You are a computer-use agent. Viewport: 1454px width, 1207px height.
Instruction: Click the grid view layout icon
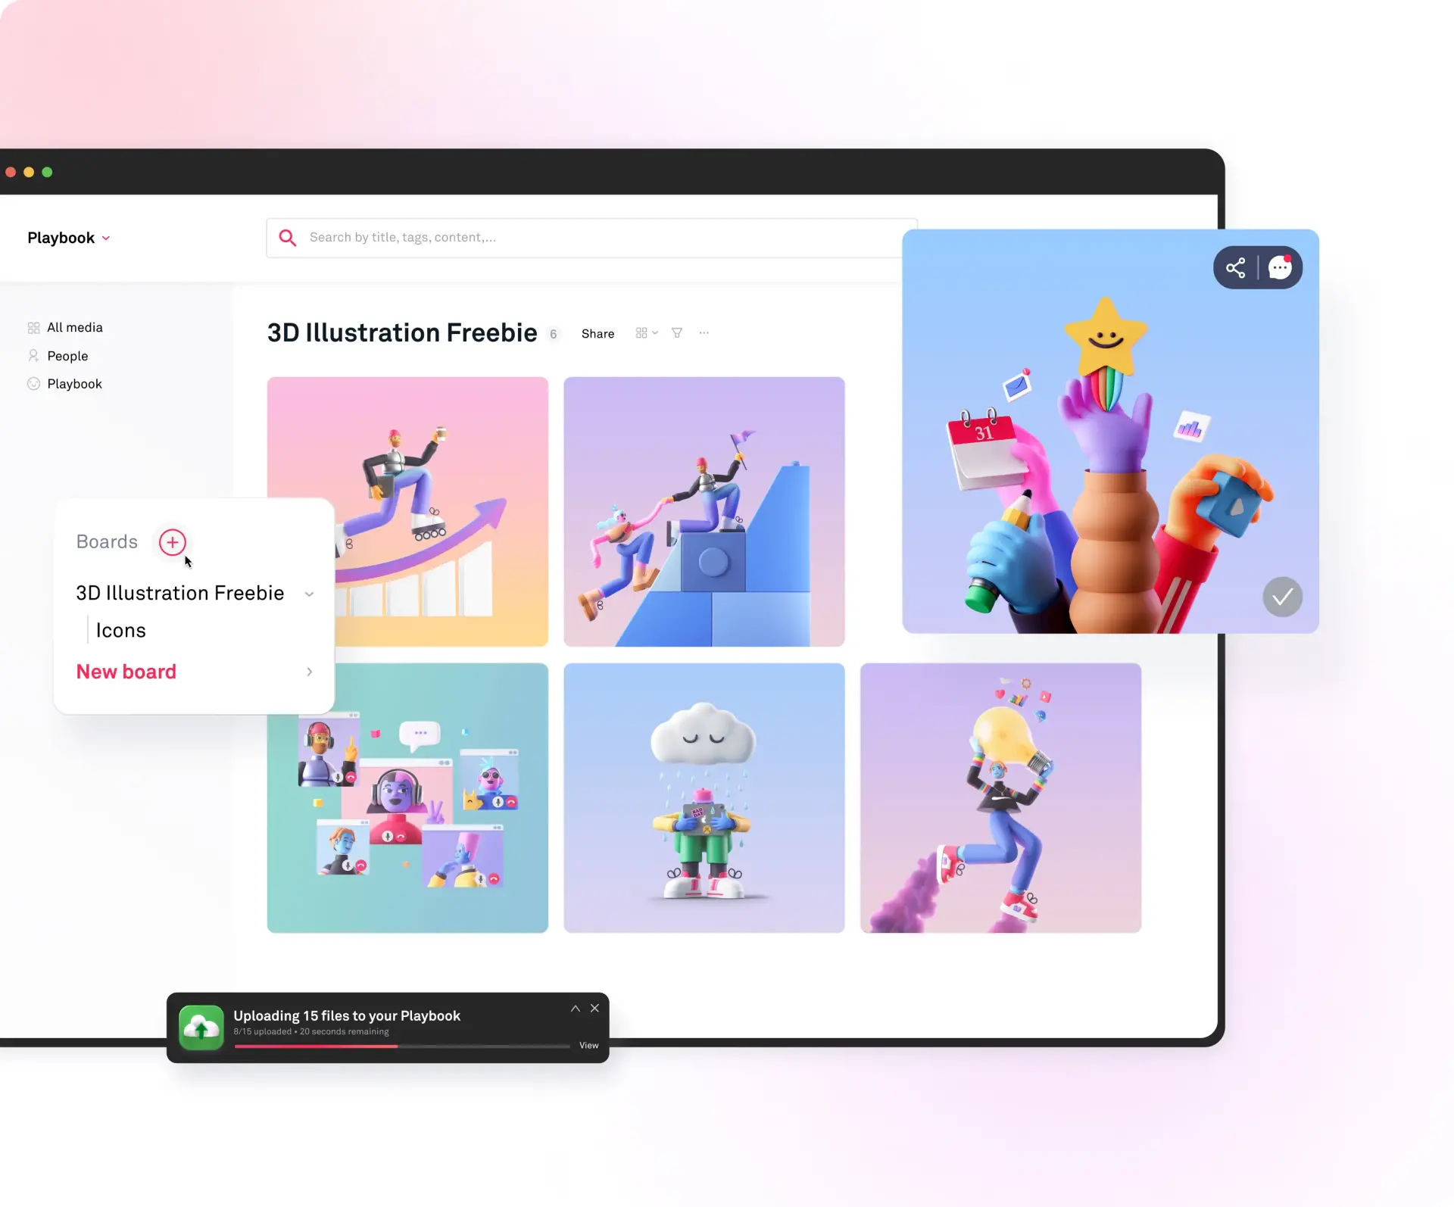coord(642,333)
